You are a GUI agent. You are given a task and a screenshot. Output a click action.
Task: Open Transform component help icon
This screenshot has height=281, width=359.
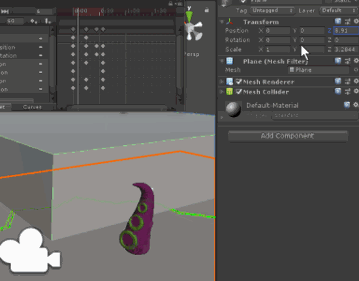(338, 22)
